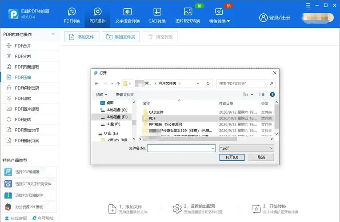Click the 取消 button
The width and height of the screenshot is (340, 222).
[261, 157]
